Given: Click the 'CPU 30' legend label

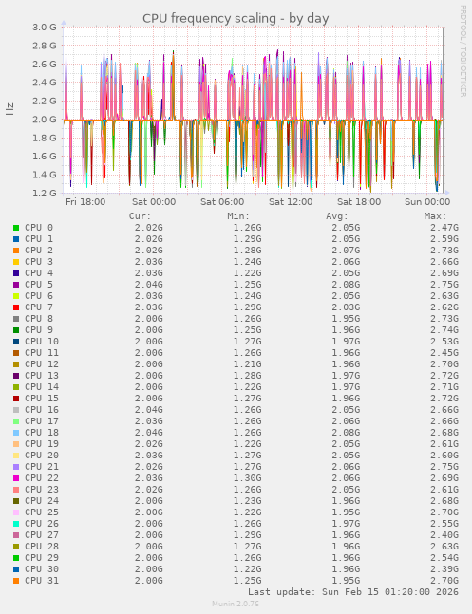Looking at the screenshot, I should (x=42, y=569).
